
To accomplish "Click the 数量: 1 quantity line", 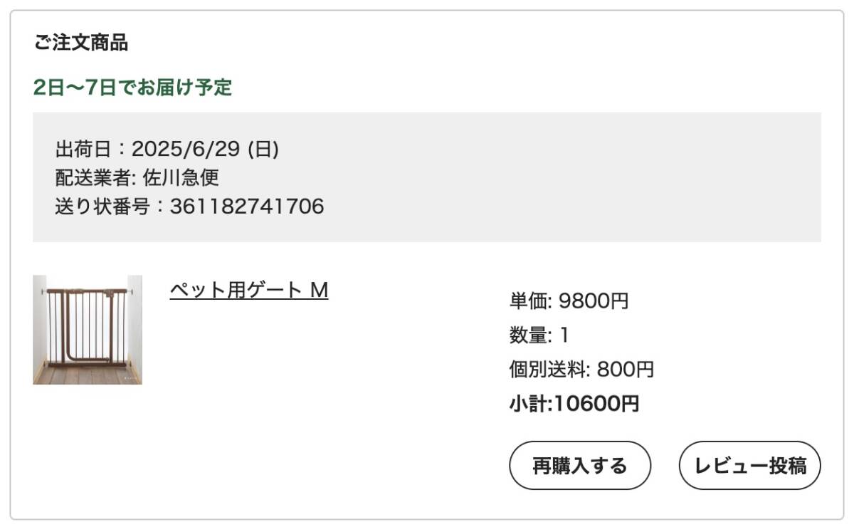I will tap(539, 335).
